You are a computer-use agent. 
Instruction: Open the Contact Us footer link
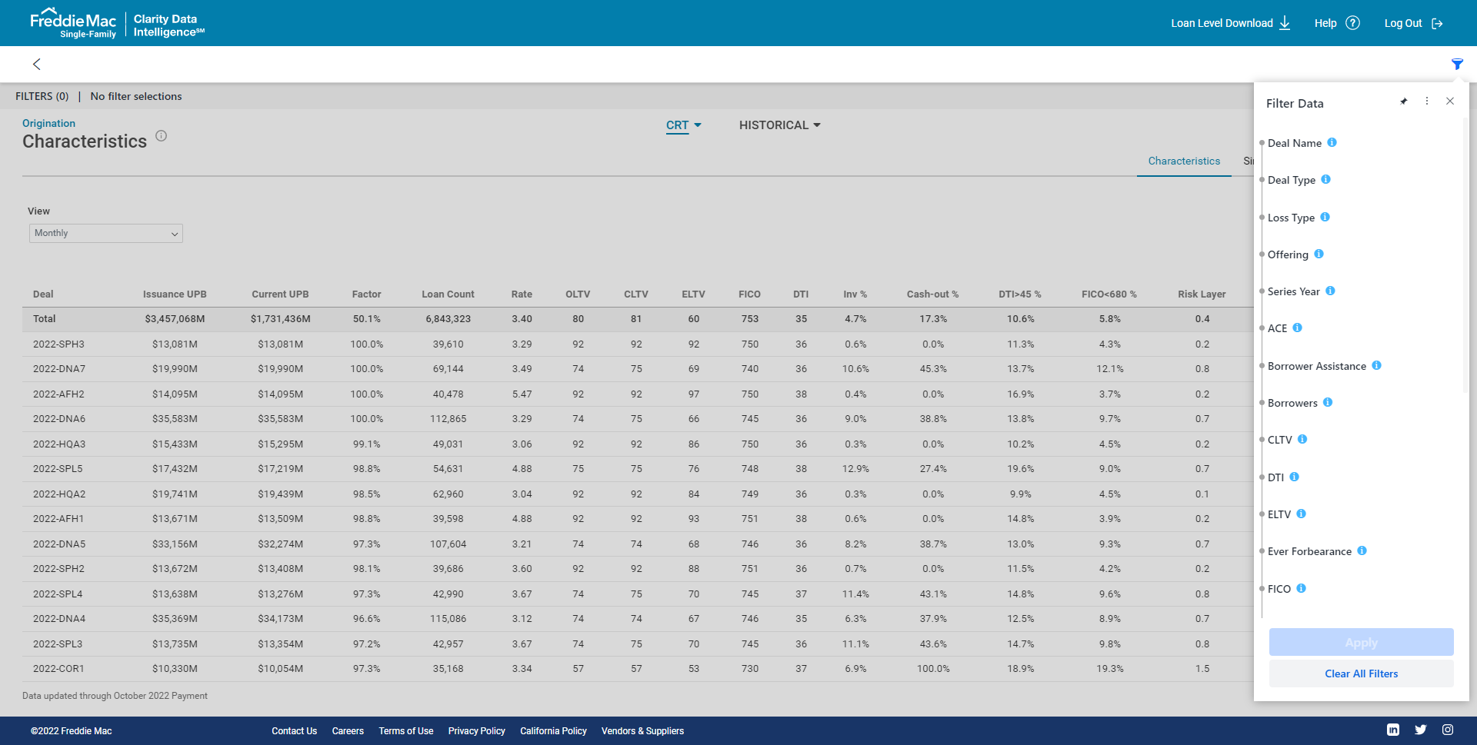point(294,731)
